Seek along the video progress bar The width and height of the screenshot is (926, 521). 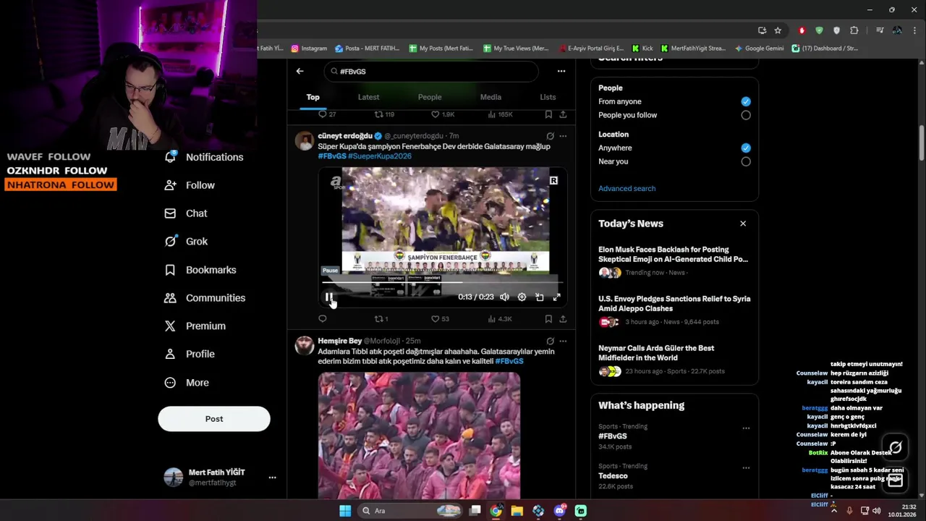[x=441, y=283]
